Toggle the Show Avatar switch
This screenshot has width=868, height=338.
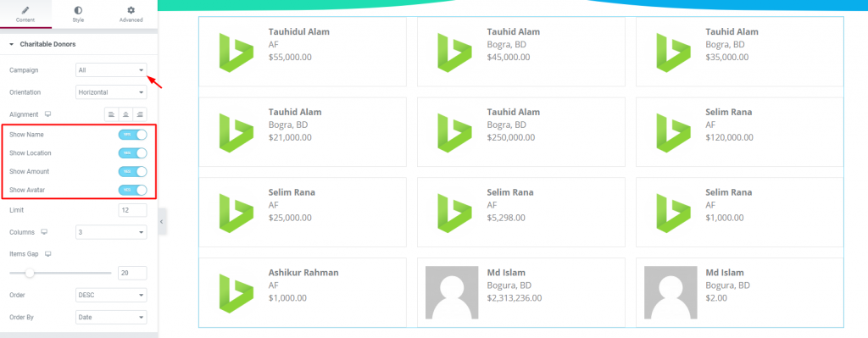[x=132, y=191]
